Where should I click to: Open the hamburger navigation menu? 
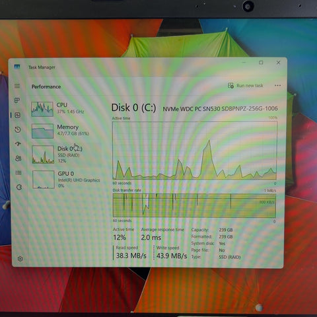click(x=17, y=86)
